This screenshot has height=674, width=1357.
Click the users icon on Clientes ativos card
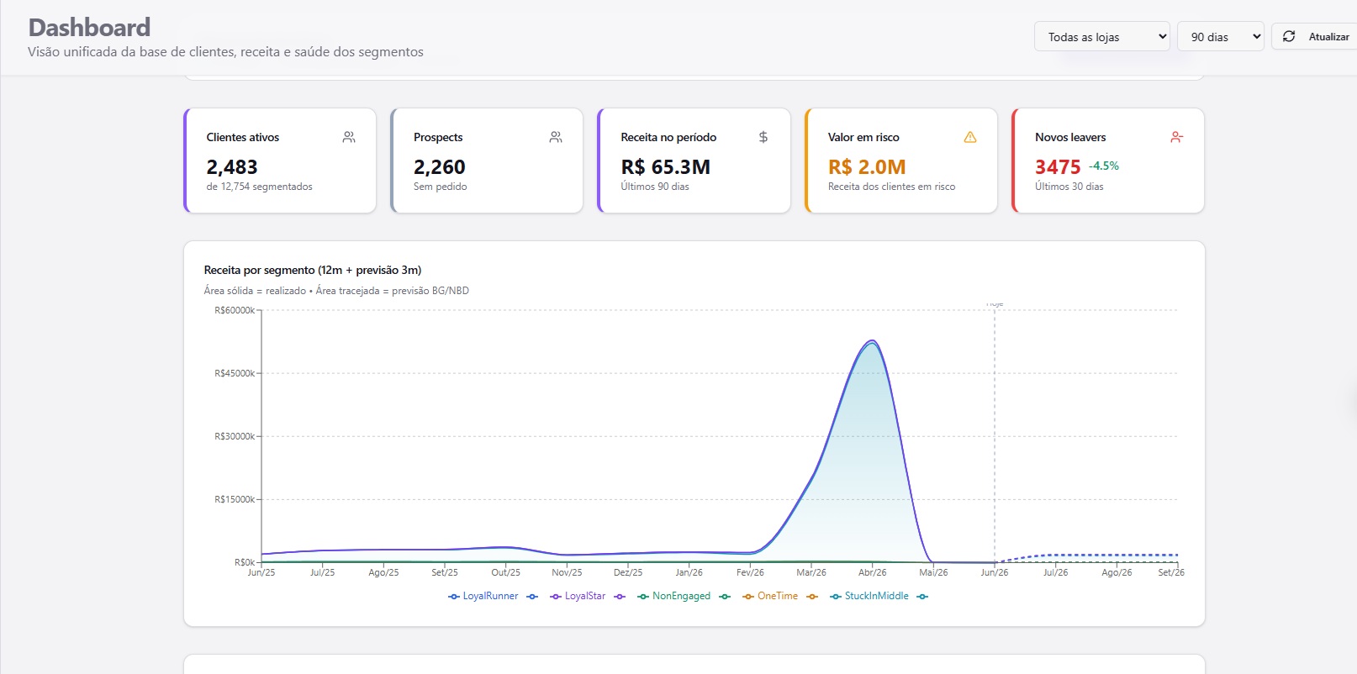(349, 137)
